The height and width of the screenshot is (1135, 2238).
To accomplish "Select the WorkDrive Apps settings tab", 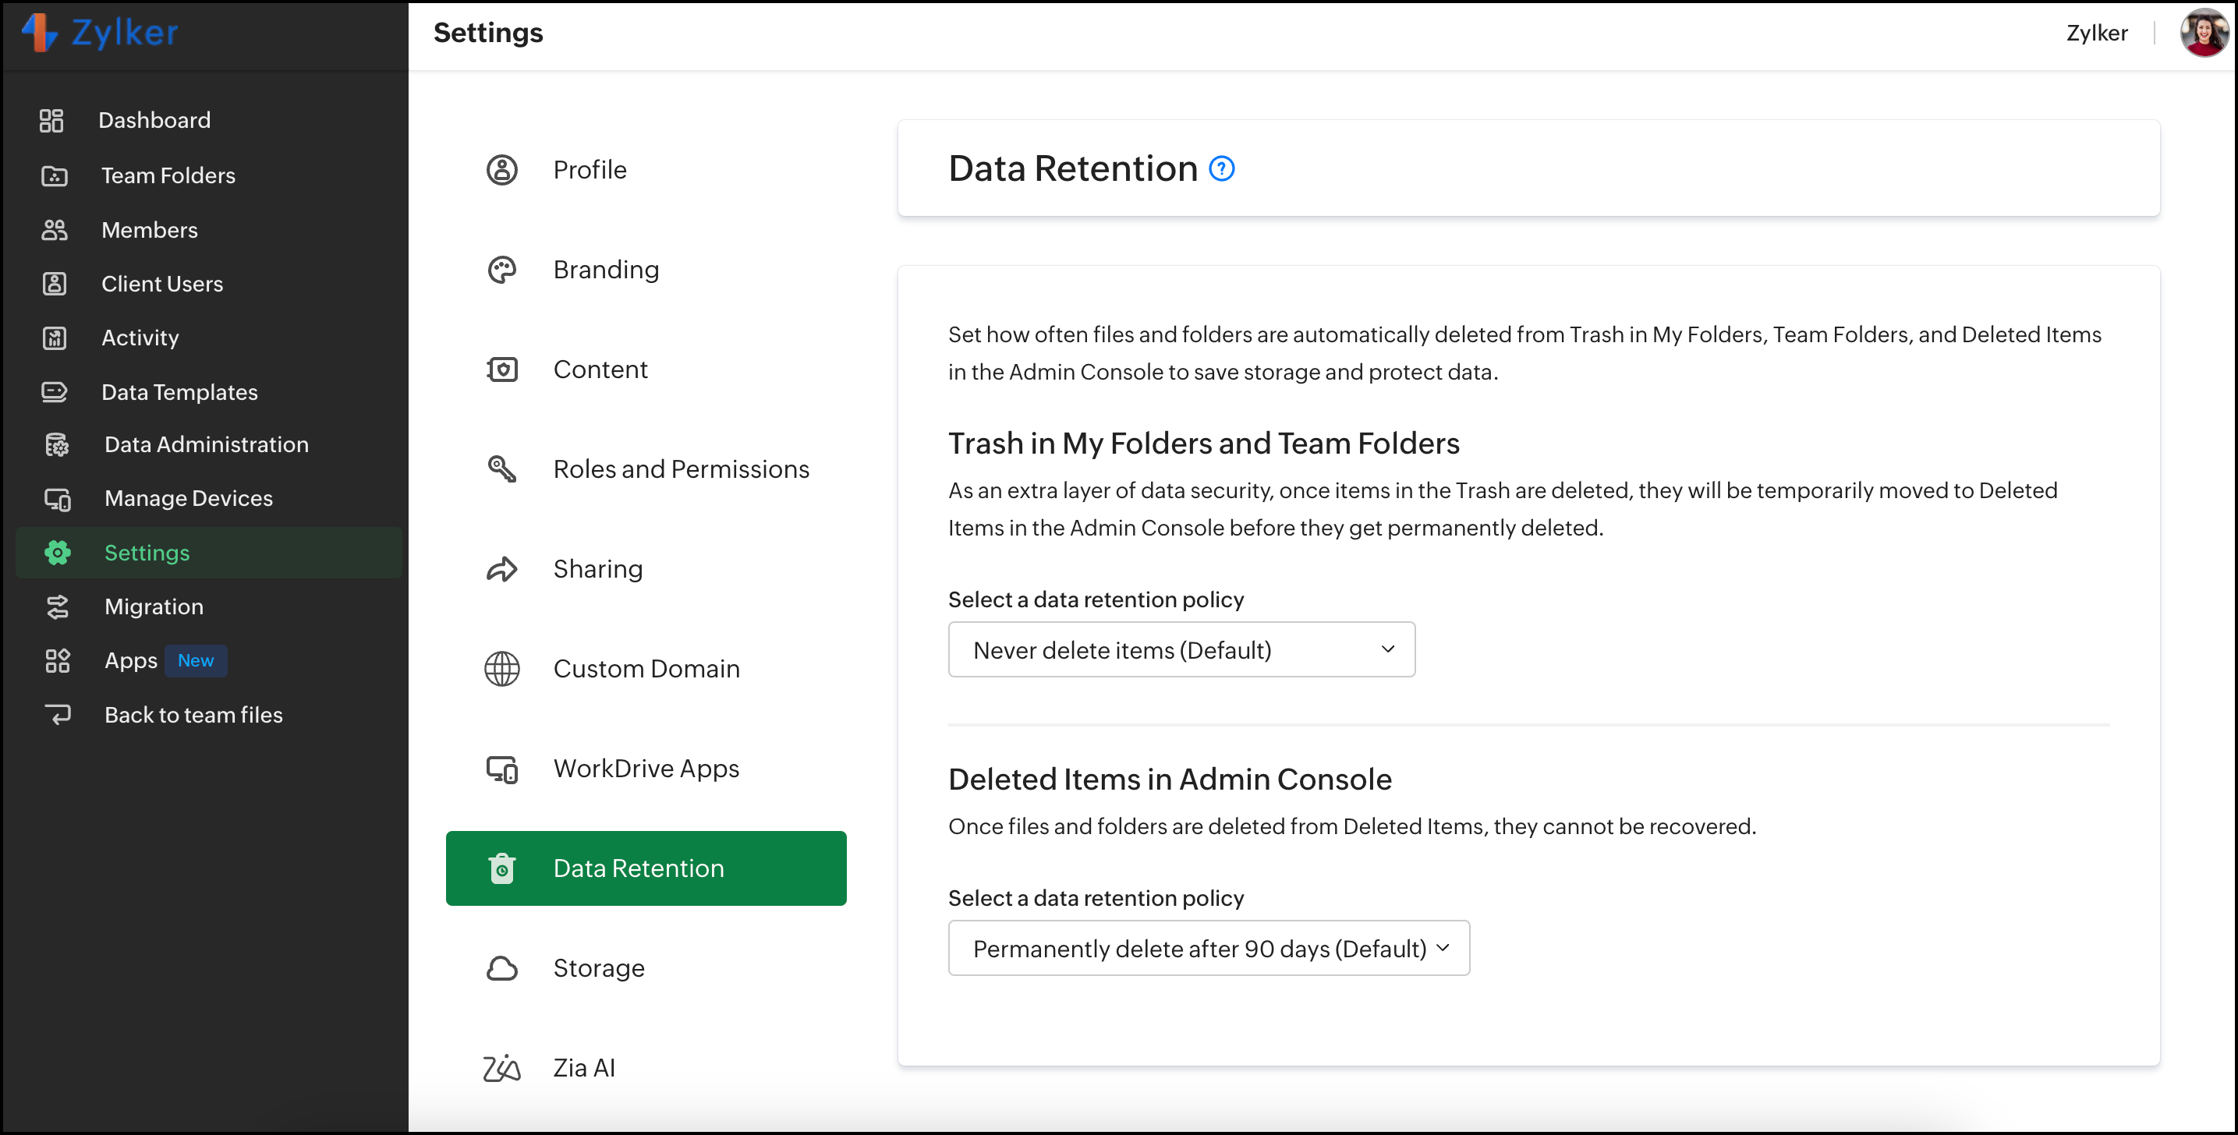I will tap(646, 769).
